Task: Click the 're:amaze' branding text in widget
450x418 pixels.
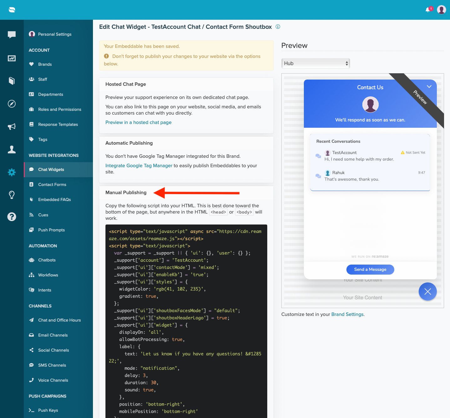Action: pyautogui.click(x=380, y=256)
